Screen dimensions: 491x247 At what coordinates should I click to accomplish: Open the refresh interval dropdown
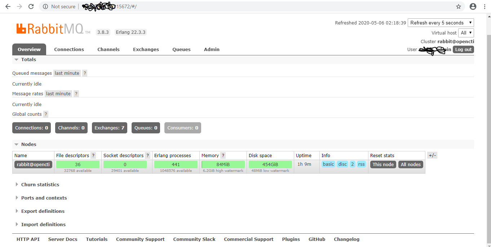[x=441, y=22]
